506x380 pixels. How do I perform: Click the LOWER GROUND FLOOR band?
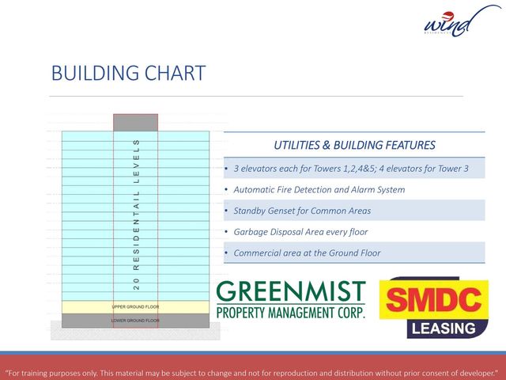pos(135,321)
